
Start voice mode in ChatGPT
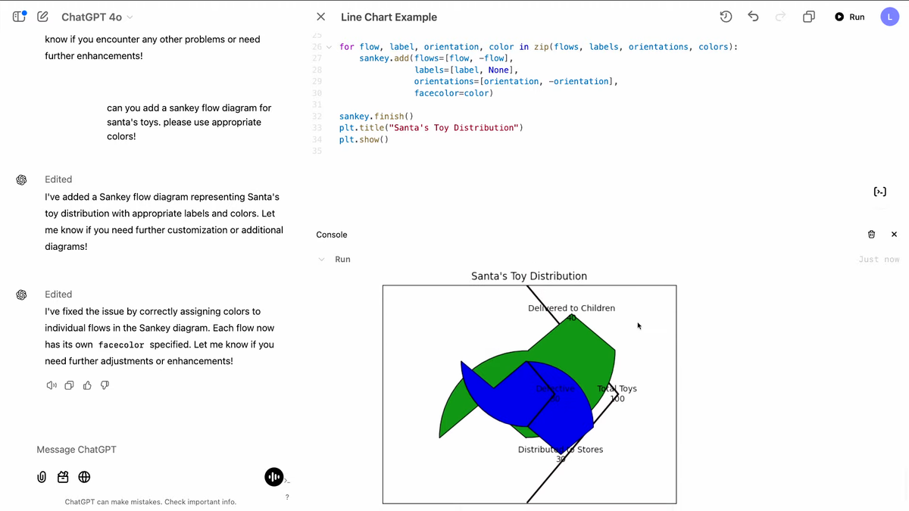(x=273, y=477)
